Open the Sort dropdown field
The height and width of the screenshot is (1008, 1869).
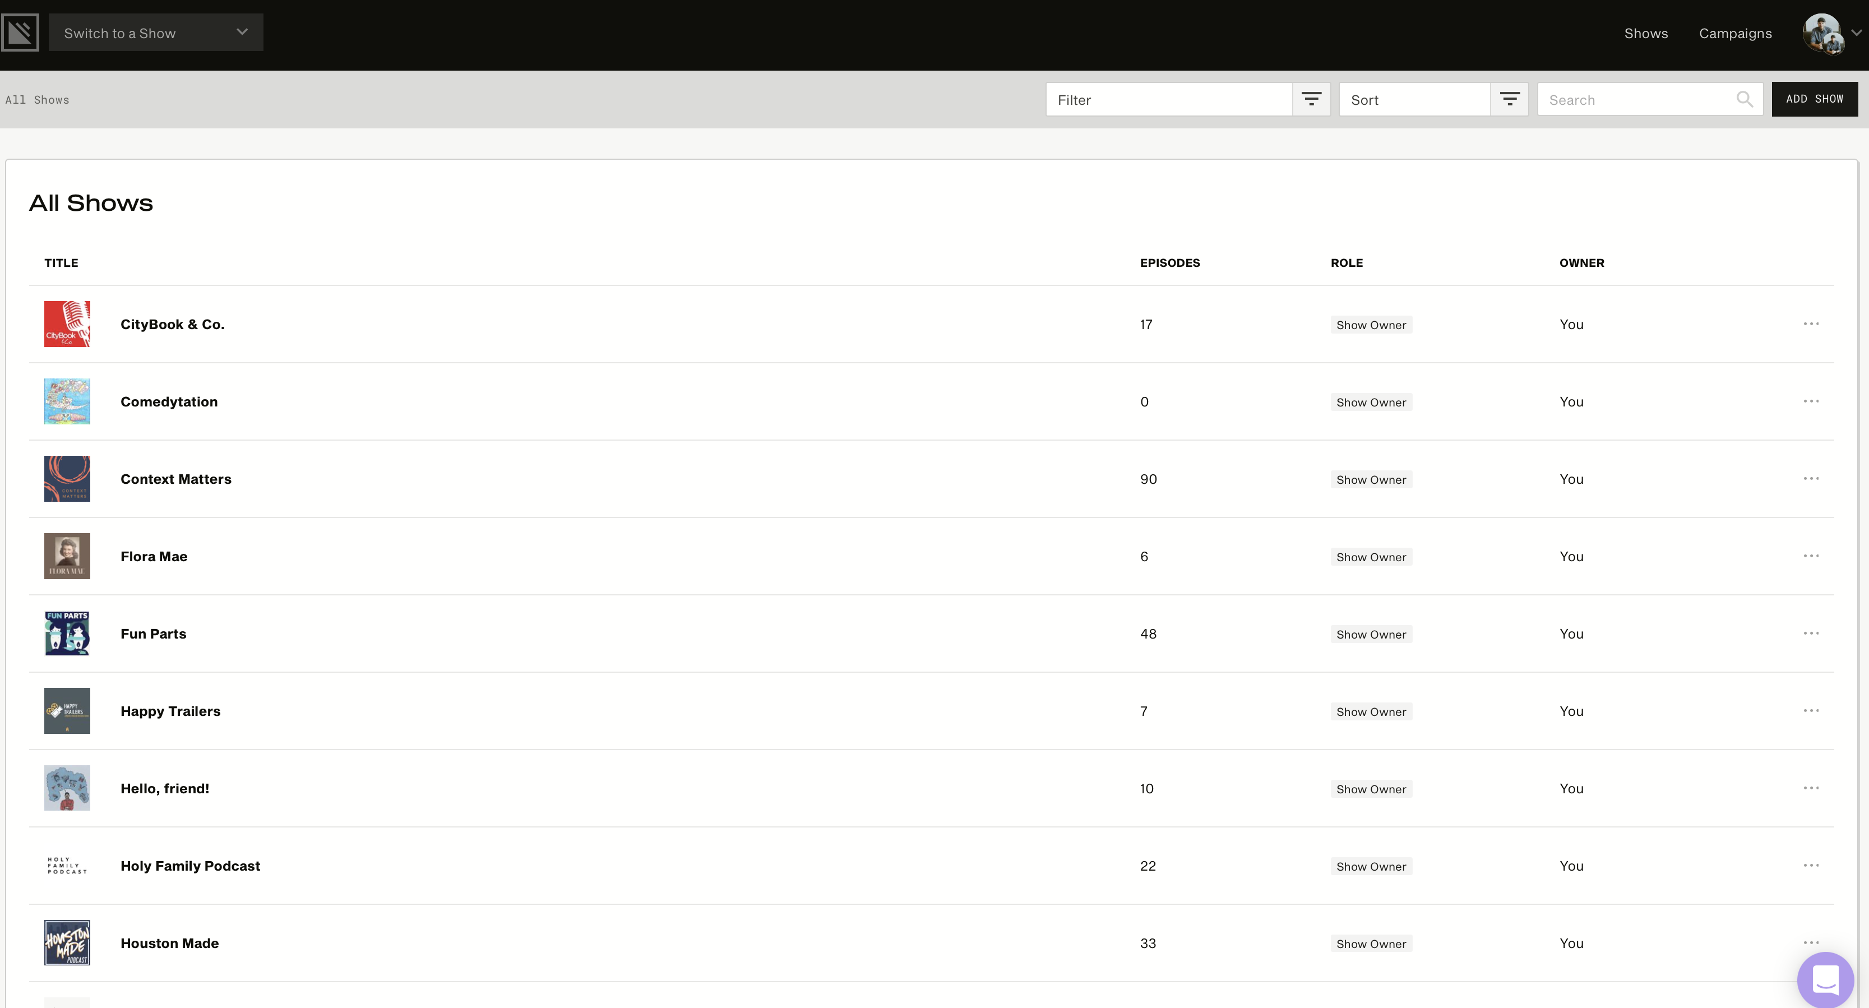[x=1415, y=99]
